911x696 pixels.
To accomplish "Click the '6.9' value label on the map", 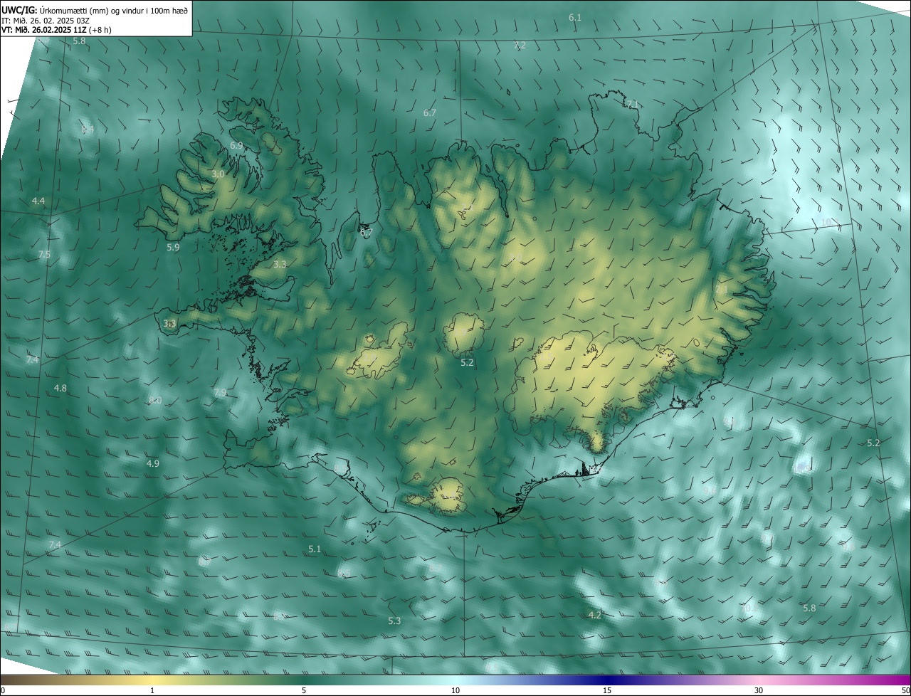I will pos(236,145).
